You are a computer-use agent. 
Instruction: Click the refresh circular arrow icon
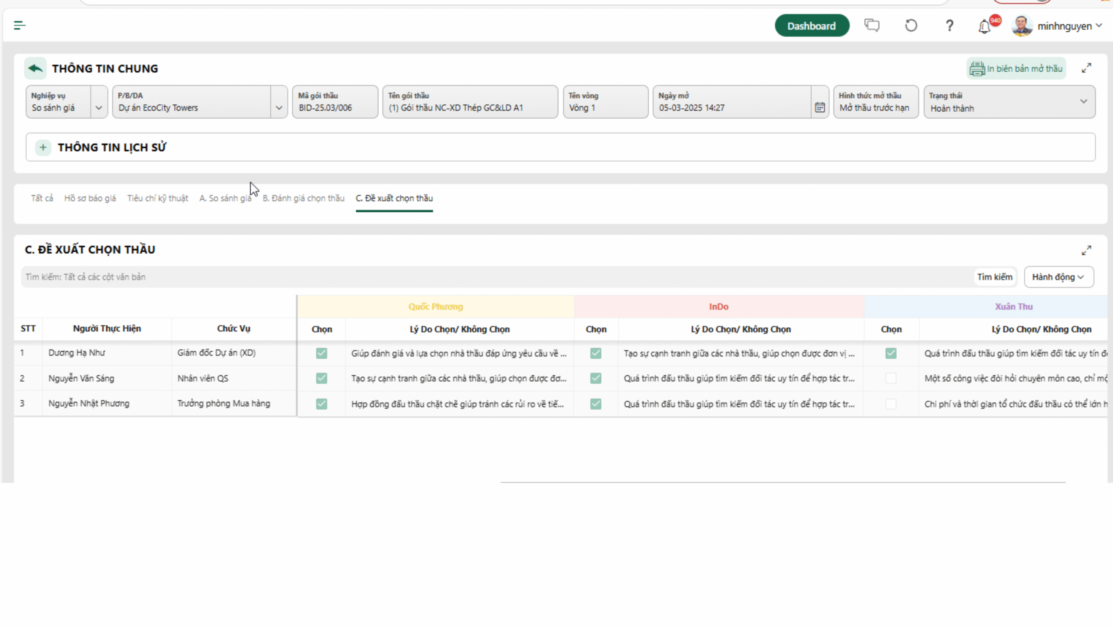911,26
